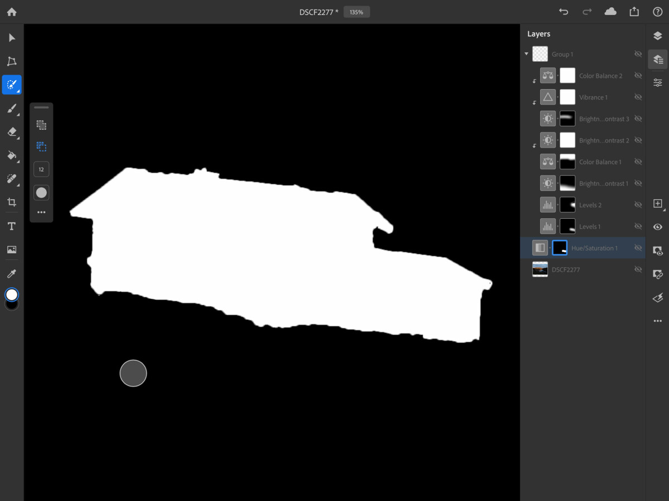Select Levels 1 layer name
669x501 pixels.
(x=590, y=227)
